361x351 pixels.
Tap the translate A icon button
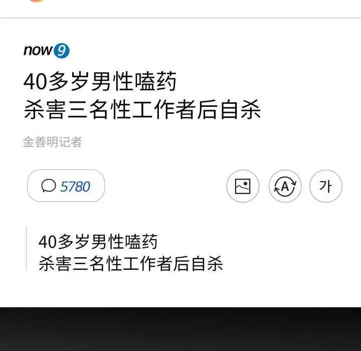[285, 186]
